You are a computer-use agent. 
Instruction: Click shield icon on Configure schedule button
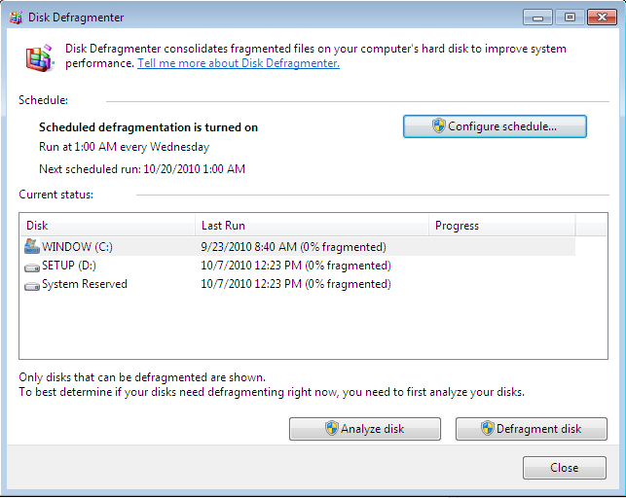(439, 126)
